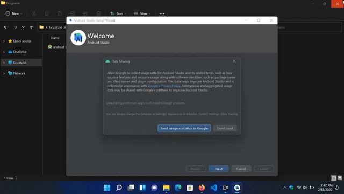Choose Don't send in Data Sharing dialog
Image resolution: width=344 pixels, height=194 pixels.
(x=225, y=128)
